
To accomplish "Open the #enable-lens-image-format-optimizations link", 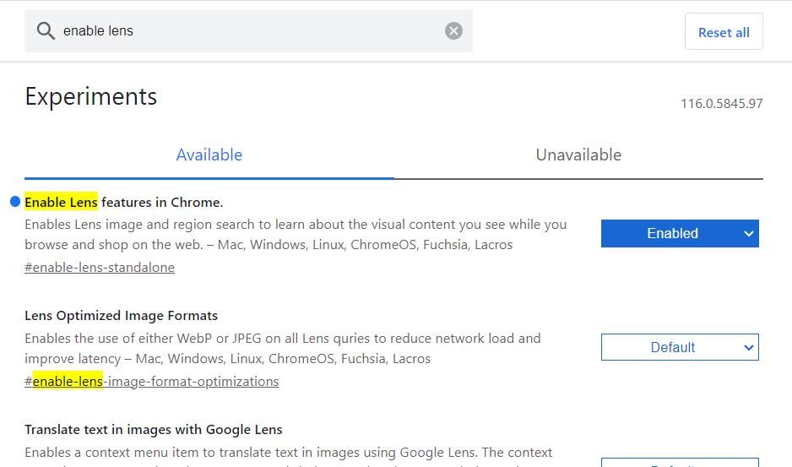I will [152, 382].
